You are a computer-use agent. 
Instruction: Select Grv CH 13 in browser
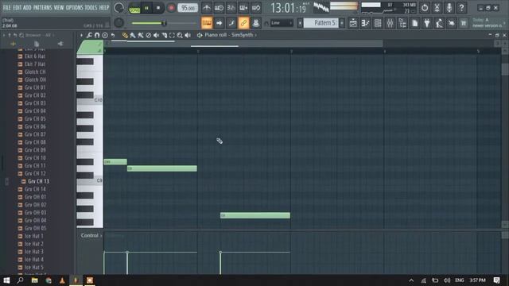38,181
